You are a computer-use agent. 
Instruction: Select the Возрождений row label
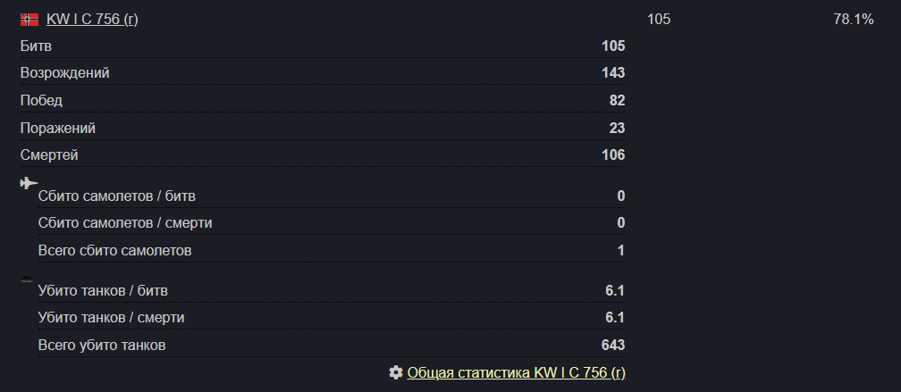click(65, 73)
